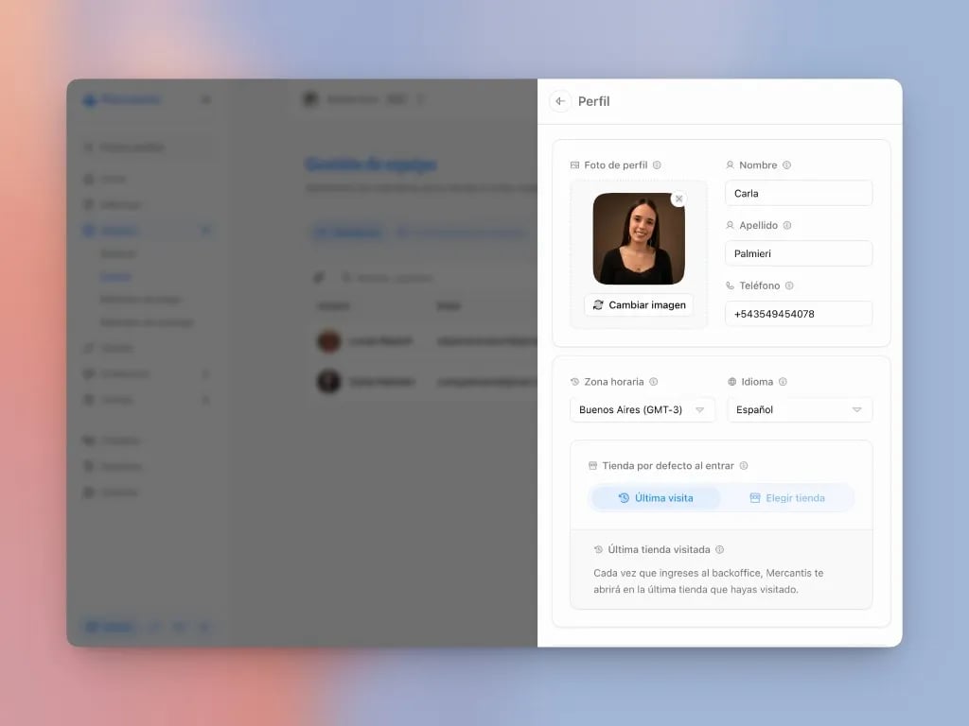Show info tooltip for Idioma
The height and width of the screenshot is (726, 969).
pos(783,382)
